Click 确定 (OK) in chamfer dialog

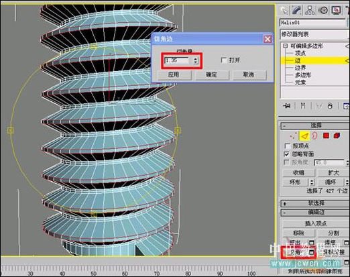click(x=213, y=74)
